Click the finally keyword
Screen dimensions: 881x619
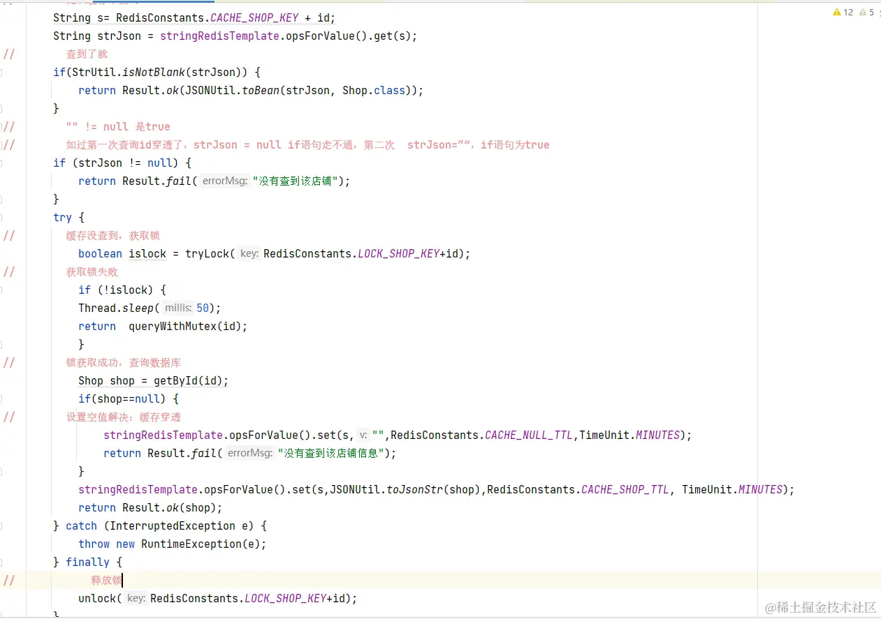tap(87, 562)
